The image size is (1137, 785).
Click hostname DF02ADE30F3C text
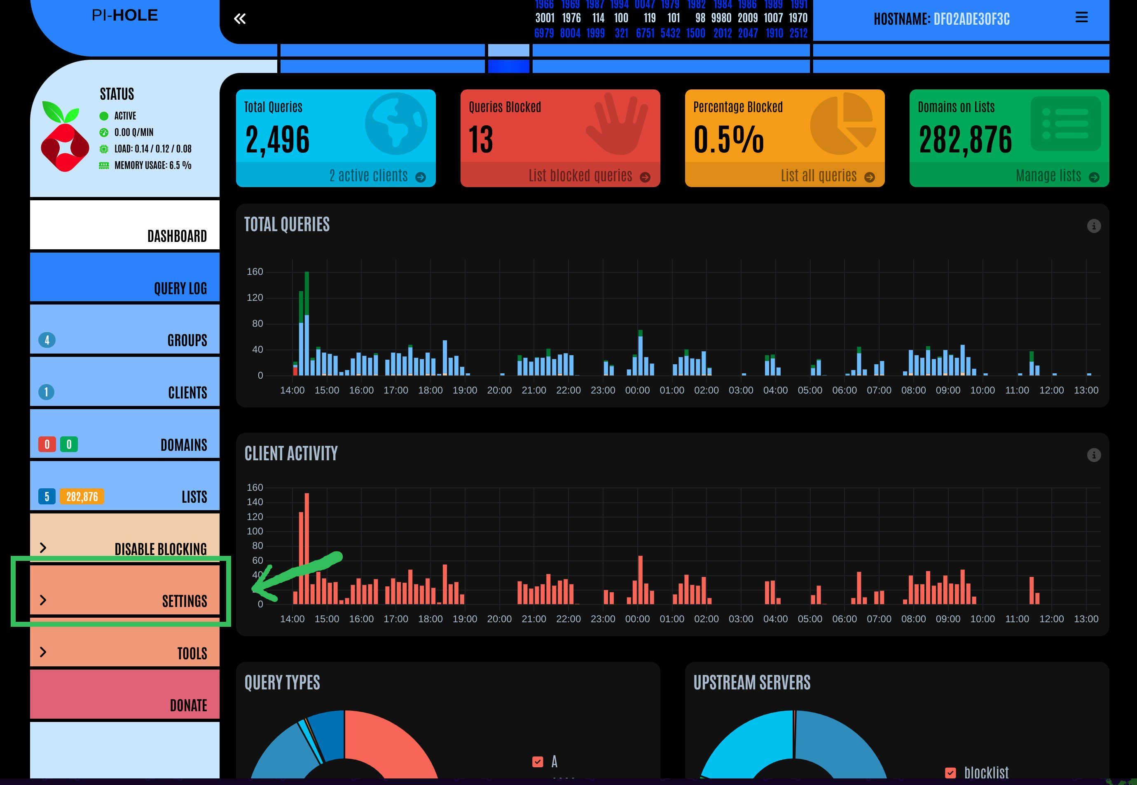tap(971, 19)
